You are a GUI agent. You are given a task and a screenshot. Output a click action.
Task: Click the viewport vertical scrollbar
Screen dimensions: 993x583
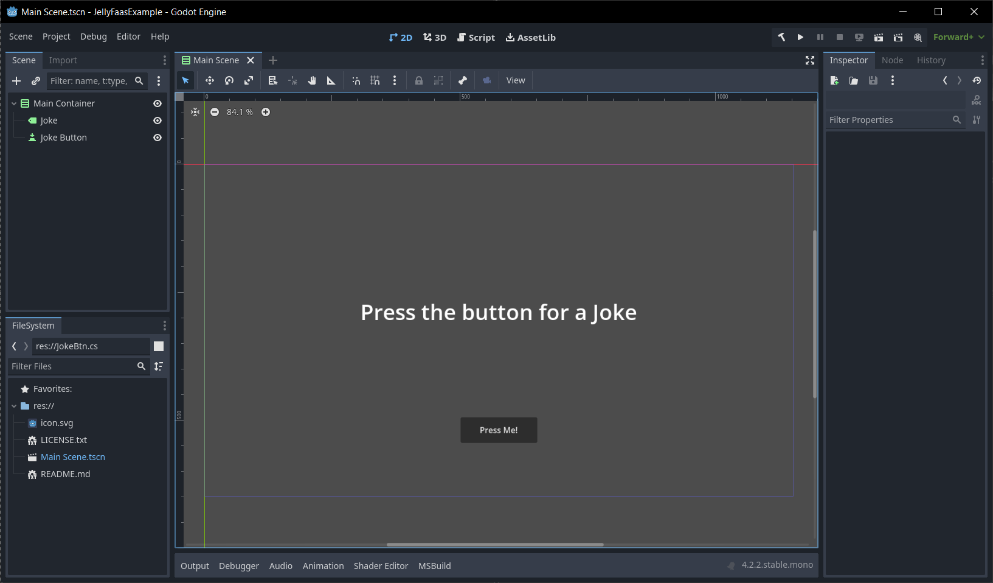[814, 314]
